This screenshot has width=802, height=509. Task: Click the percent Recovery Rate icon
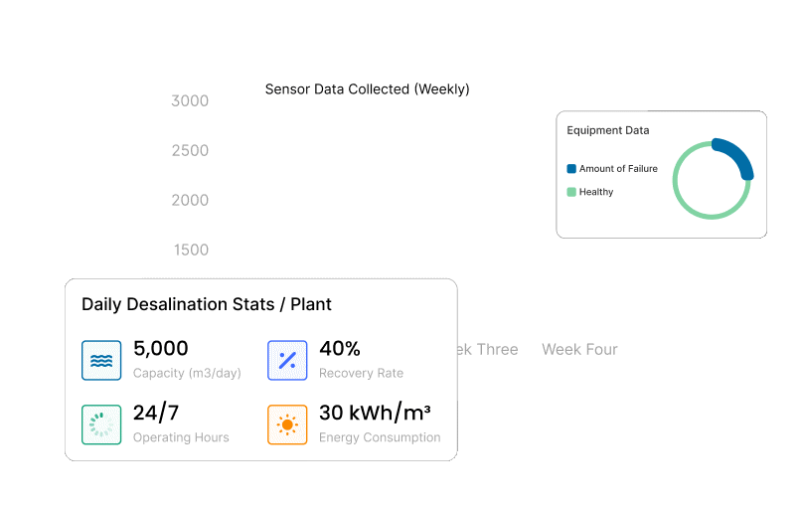[287, 360]
